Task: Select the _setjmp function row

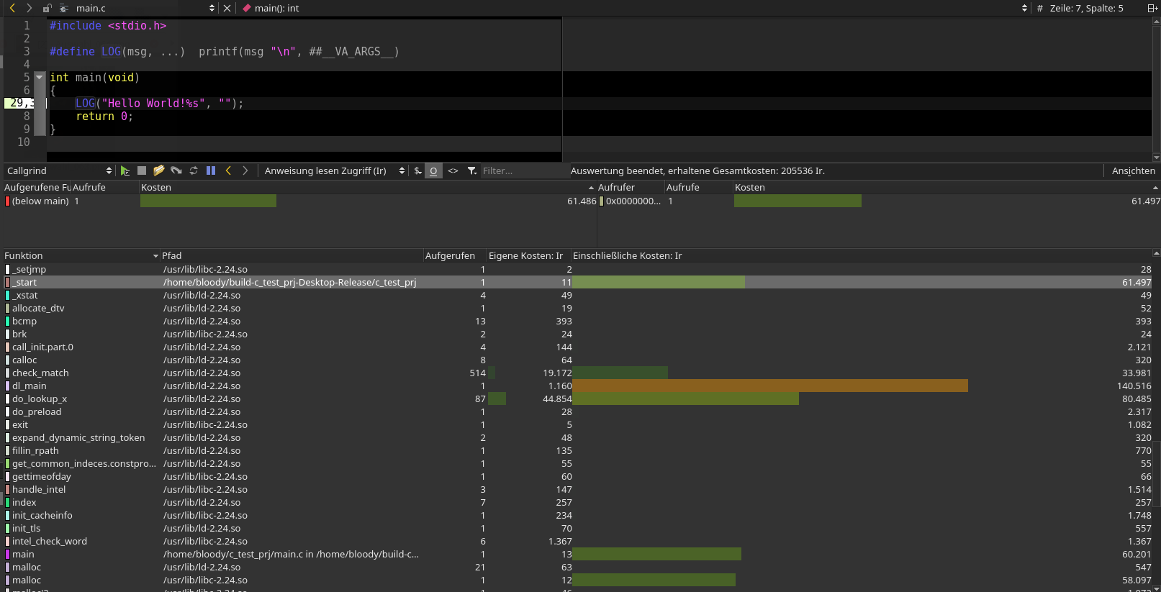Action: 577,269
